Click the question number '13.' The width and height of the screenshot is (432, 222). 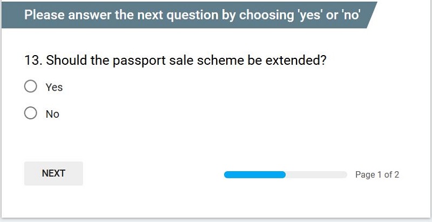[x=33, y=60]
